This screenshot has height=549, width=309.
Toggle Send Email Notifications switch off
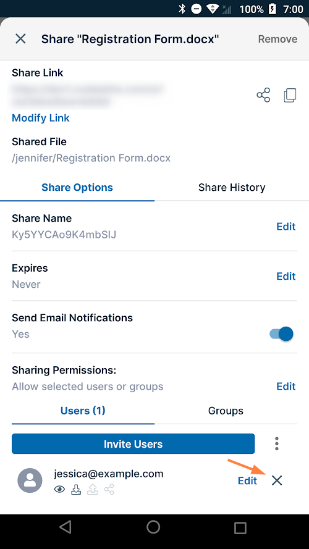coord(281,334)
